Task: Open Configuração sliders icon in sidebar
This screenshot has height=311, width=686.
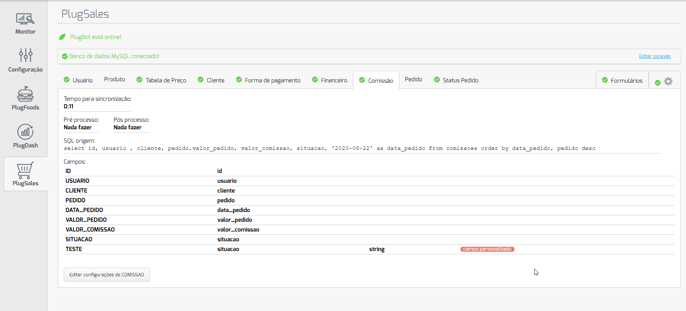Action: (26, 55)
